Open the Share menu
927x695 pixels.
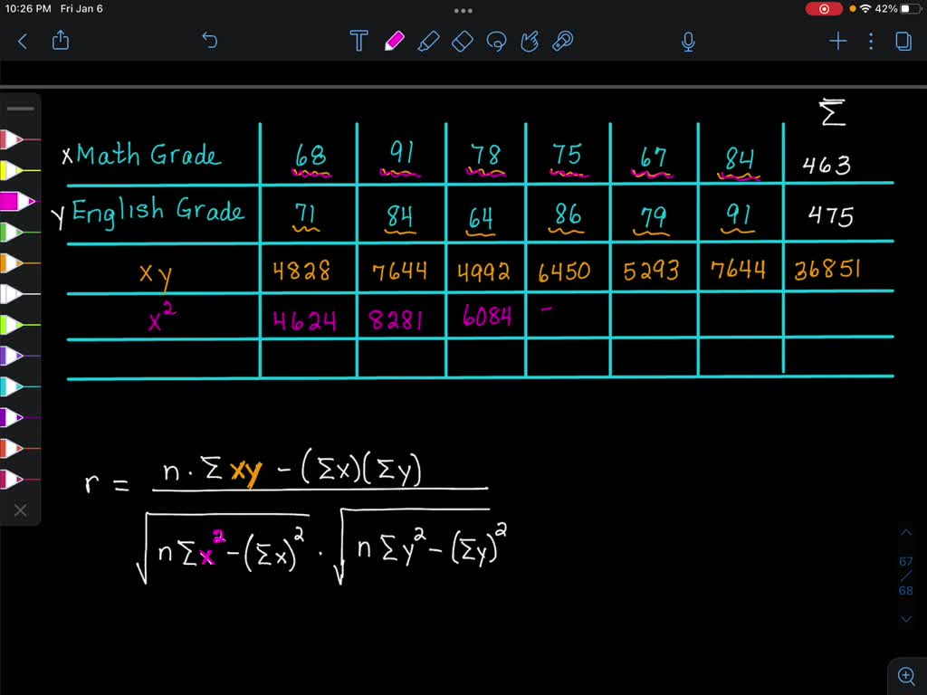pos(61,41)
